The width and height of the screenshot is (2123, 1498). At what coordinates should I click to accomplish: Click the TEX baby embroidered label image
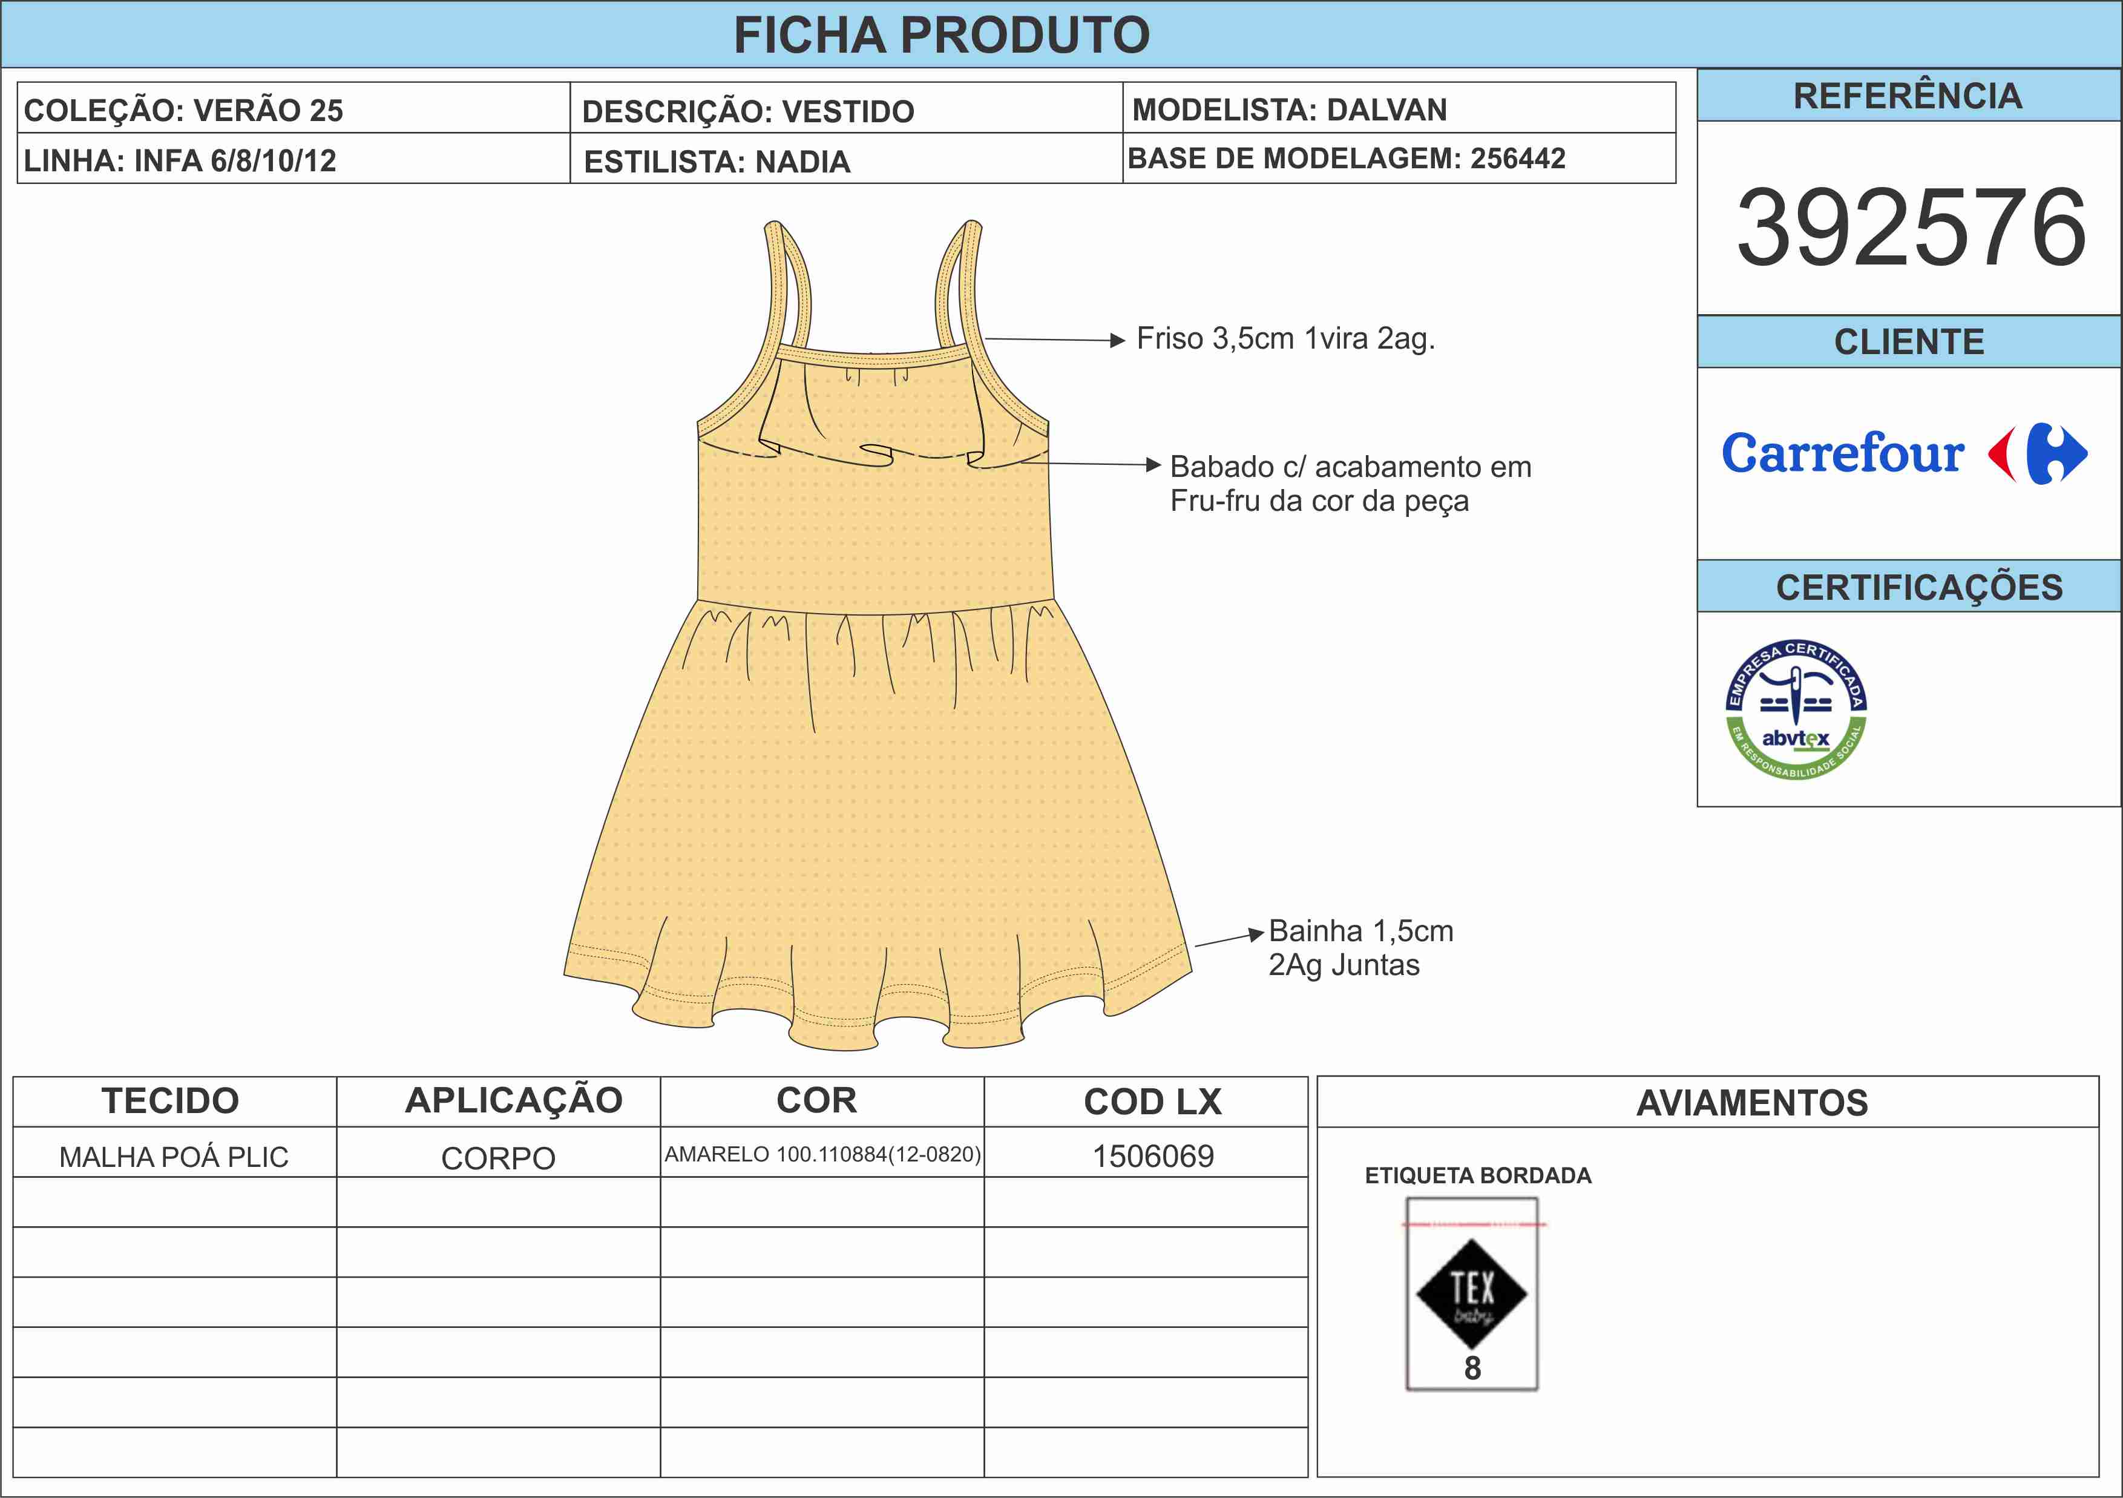tap(1471, 1293)
